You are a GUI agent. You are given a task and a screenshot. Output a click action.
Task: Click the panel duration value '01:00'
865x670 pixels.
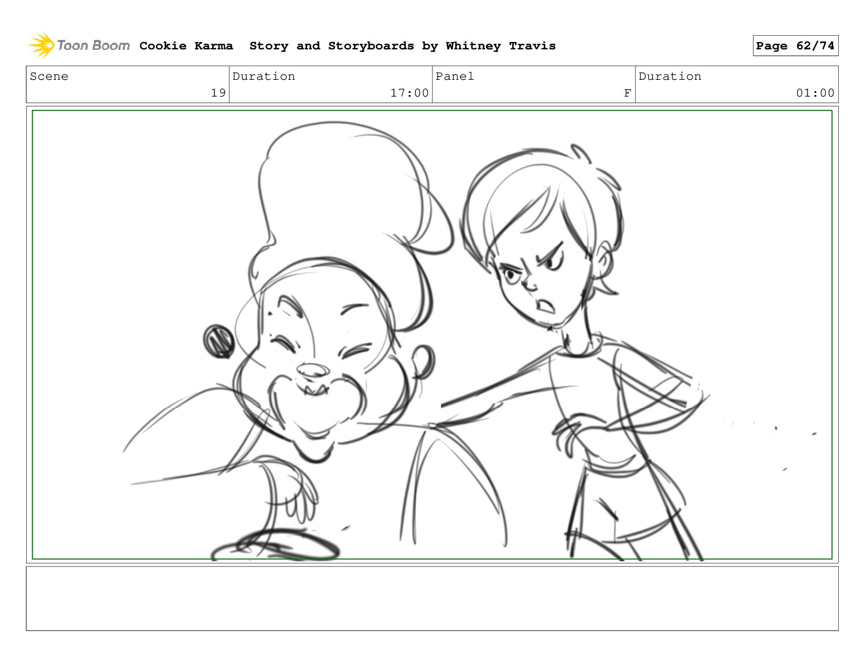pos(815,93)
